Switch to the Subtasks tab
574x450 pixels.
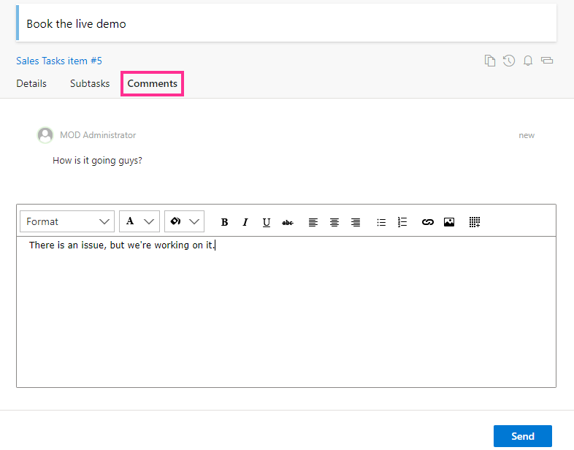point(90,83)
